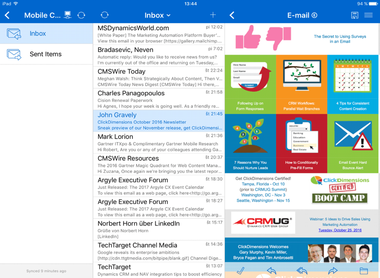The image size is (380, 278).
Task: Open CMSWire Today email in list
Action: tap(159, 78)
